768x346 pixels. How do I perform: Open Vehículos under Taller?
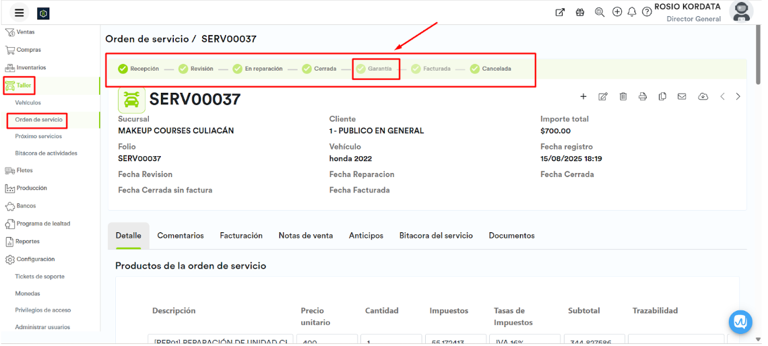[x=28, y=103]
